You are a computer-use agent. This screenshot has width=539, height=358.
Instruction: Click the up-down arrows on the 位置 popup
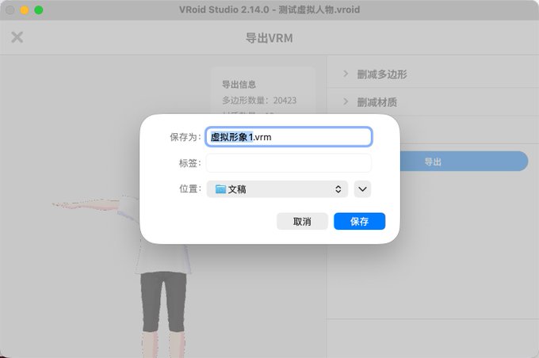click(338, 189)
